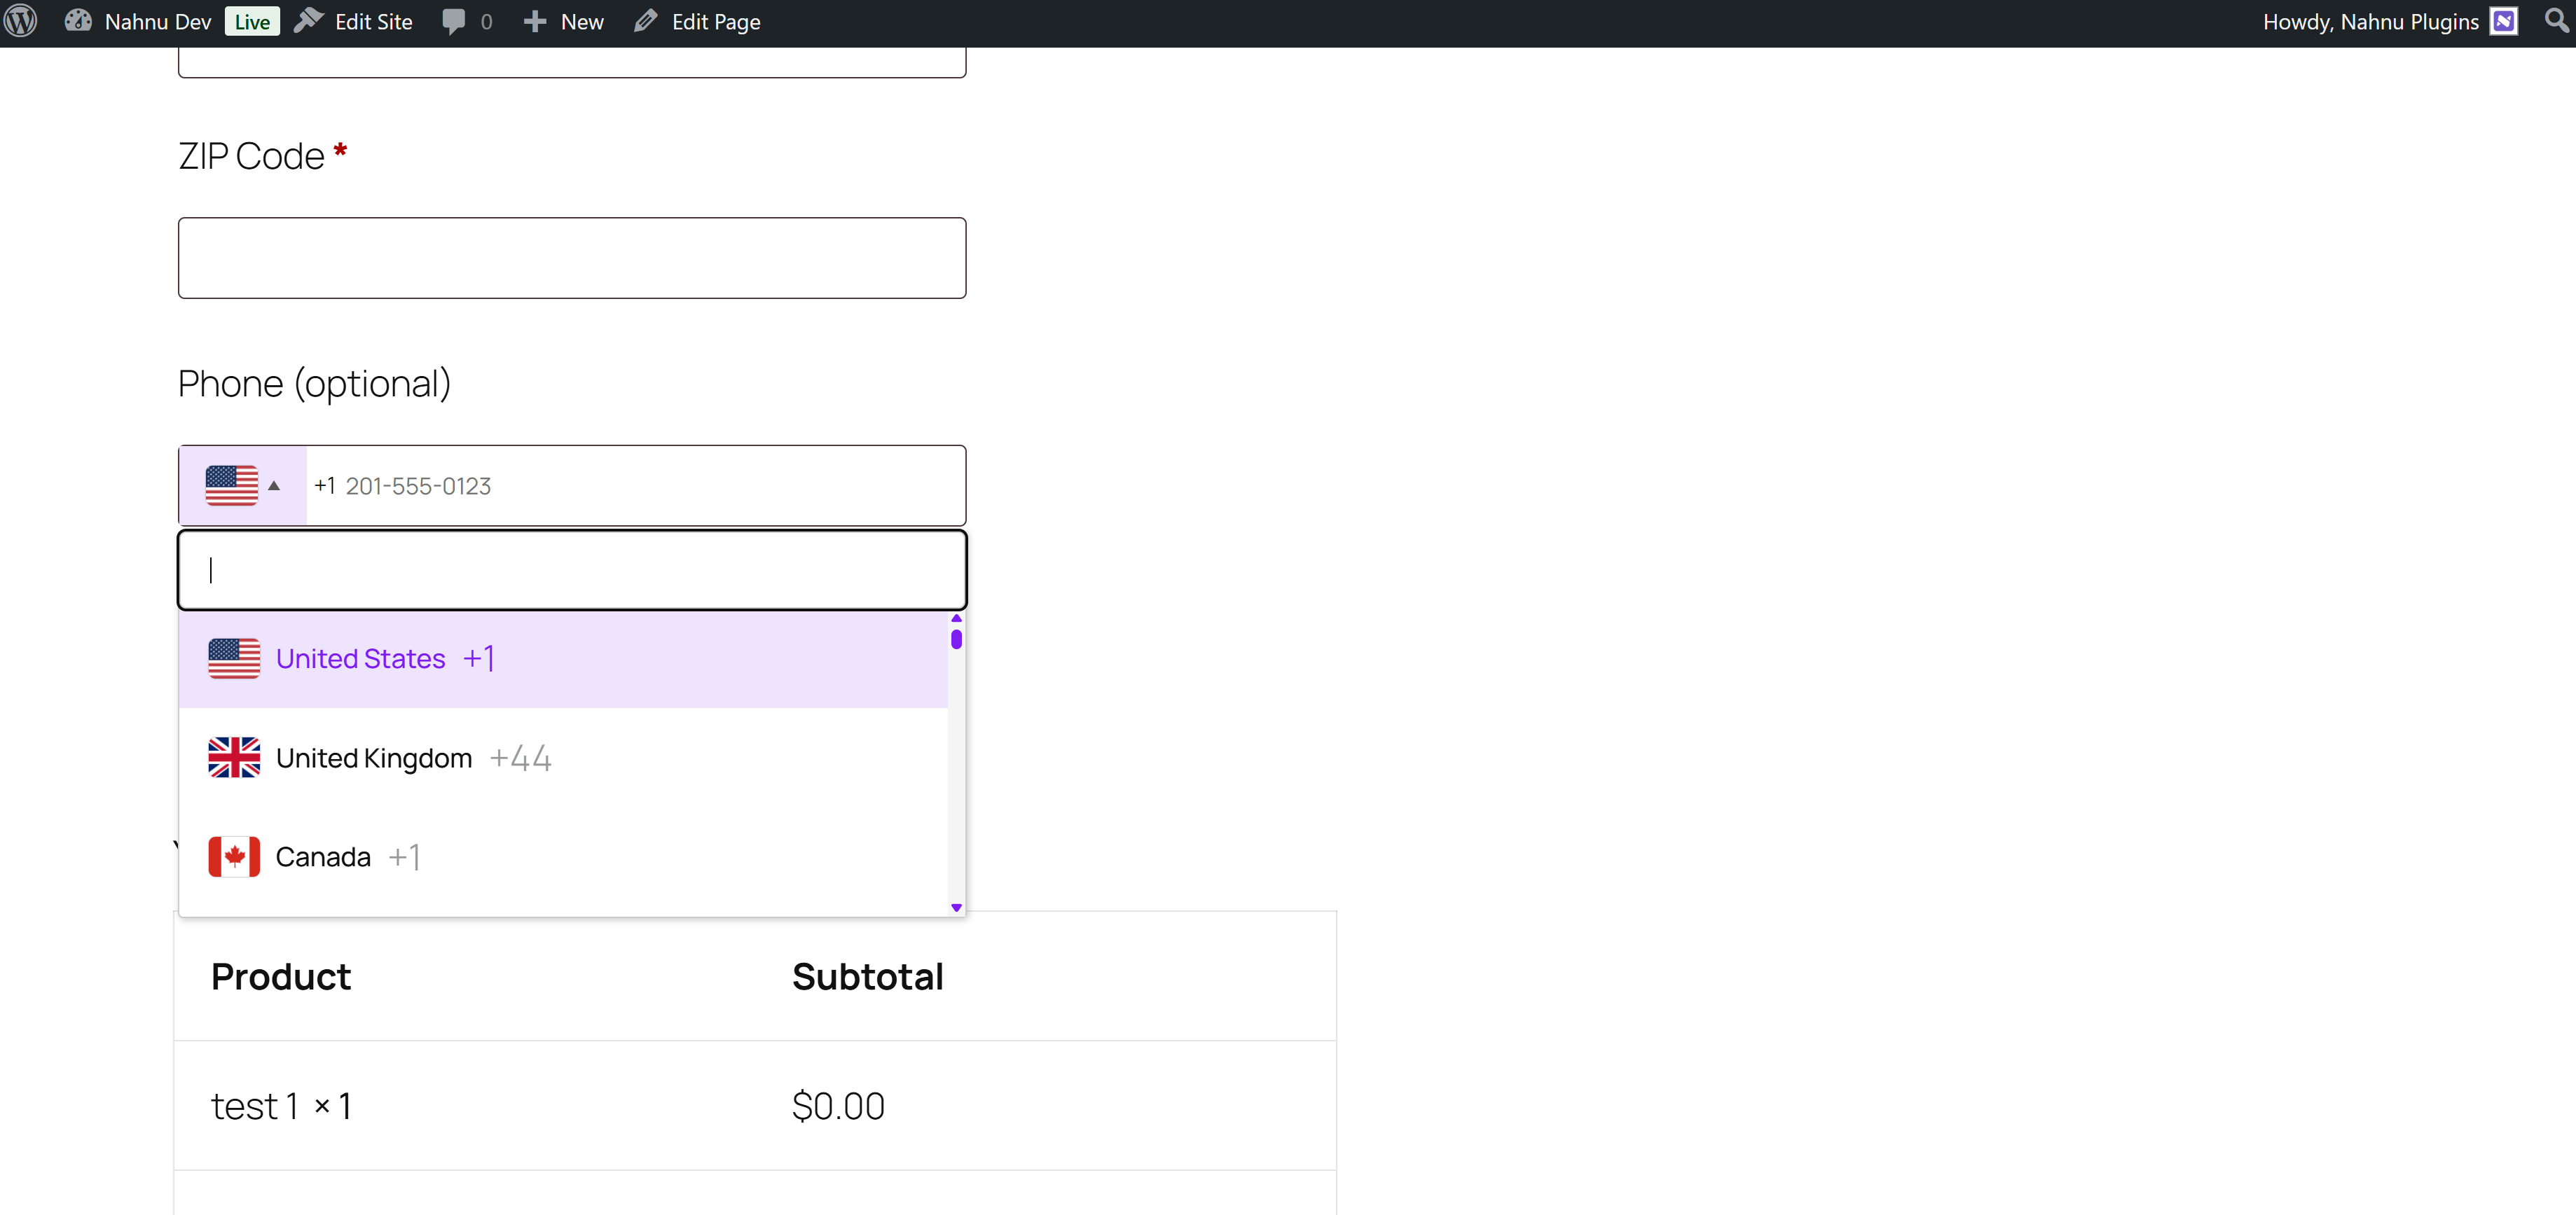Click the Edit Page link

718,21
